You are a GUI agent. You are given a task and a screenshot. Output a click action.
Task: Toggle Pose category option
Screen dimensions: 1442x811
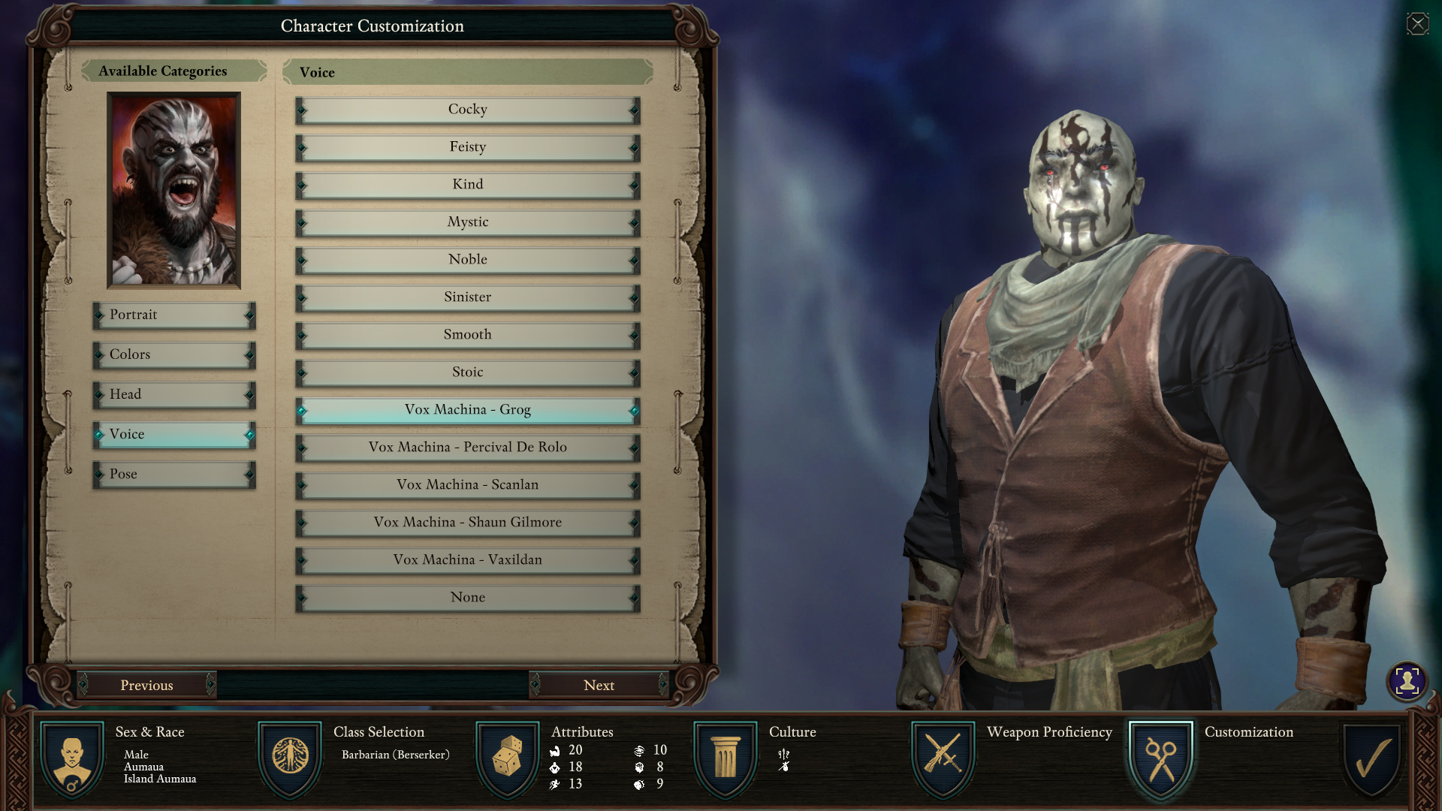(x=173, y=473)
